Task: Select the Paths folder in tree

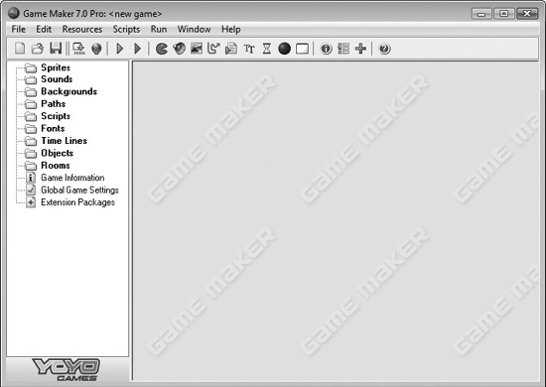Action: tap(46, 104)
